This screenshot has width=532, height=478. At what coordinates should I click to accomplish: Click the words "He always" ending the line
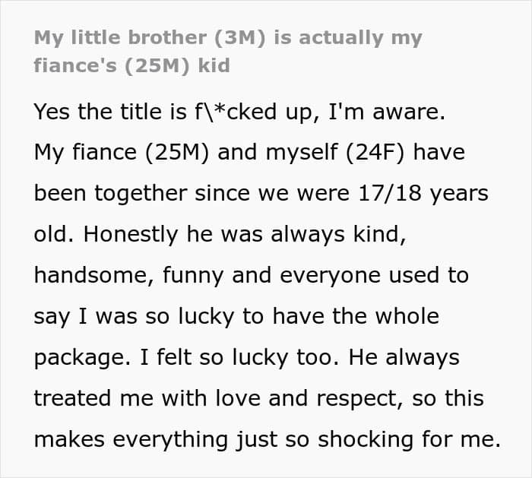(404, 358)
